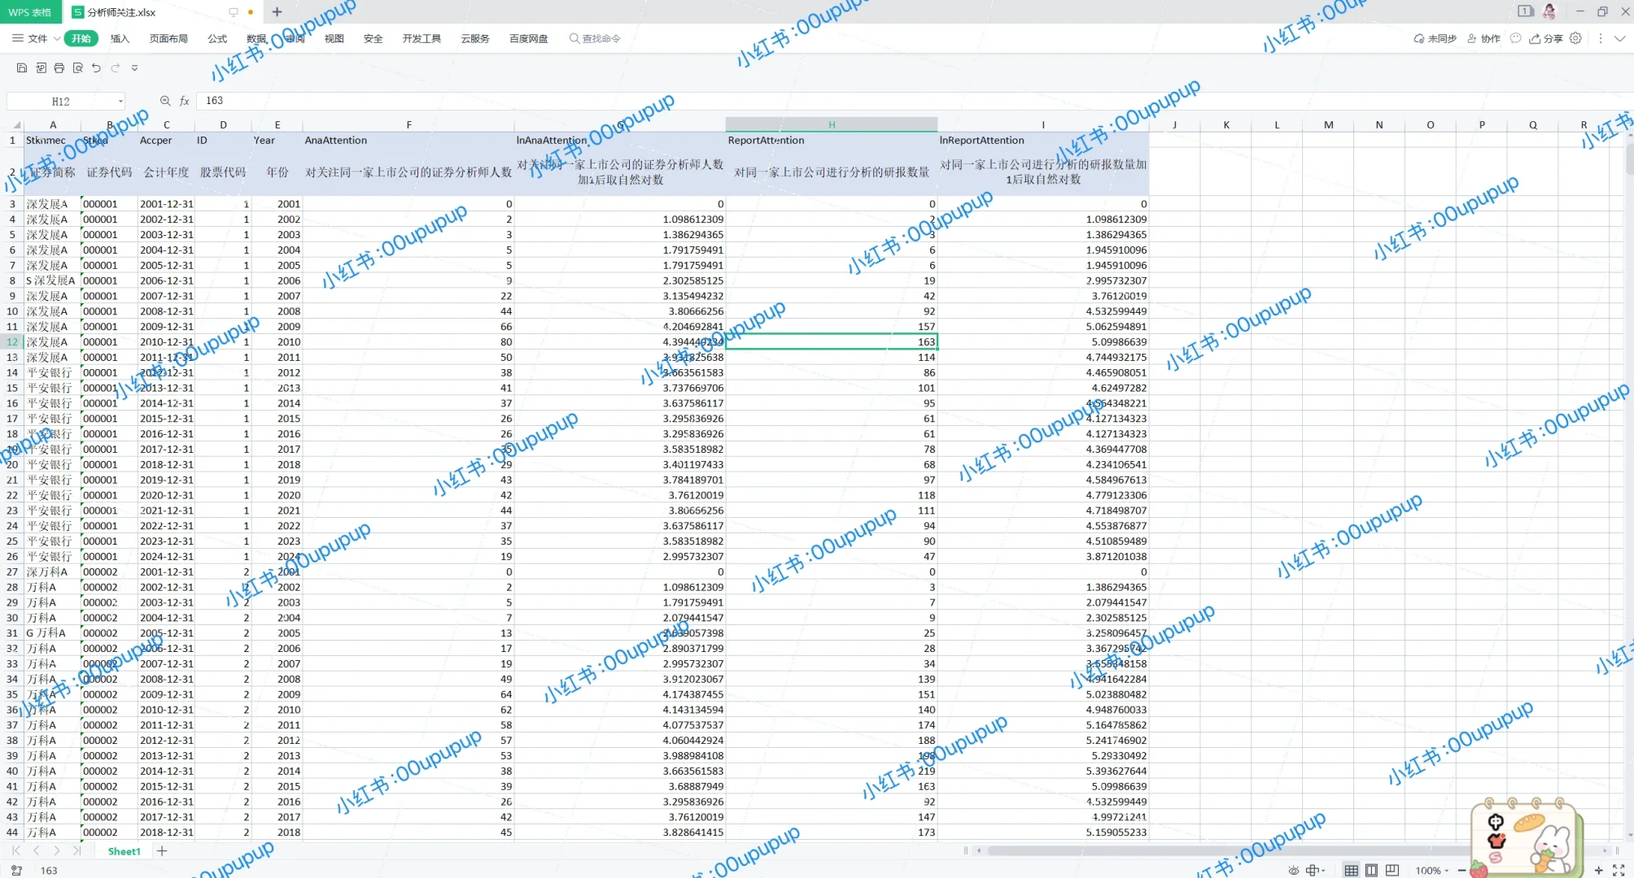Click the save icon in quick toolbar
The width and height of the screenshot is (1634, 878).
click(22, 68)
